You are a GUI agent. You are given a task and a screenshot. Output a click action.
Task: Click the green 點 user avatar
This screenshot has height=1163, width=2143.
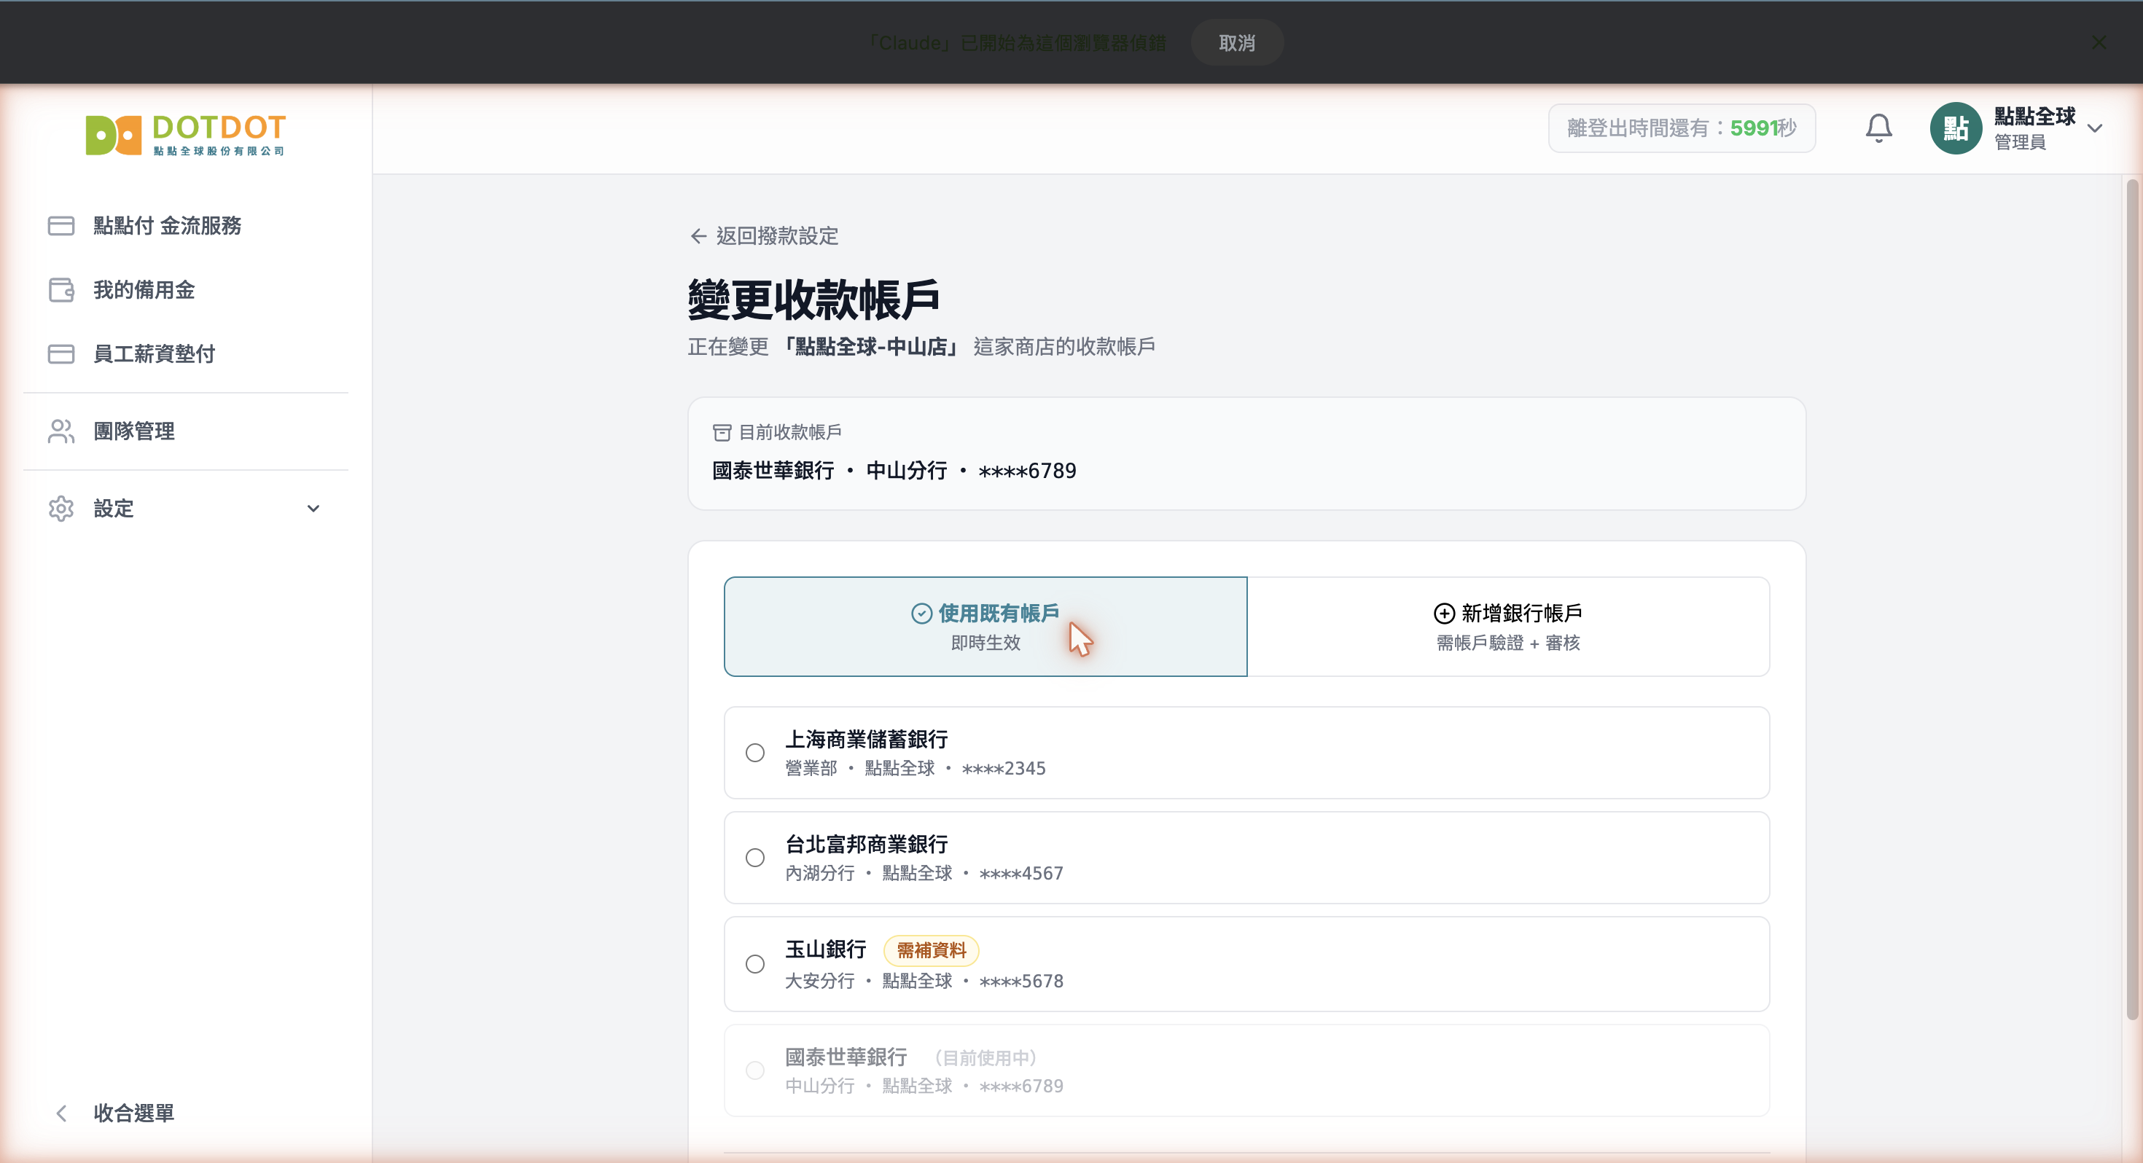(x=1956, y=128)
